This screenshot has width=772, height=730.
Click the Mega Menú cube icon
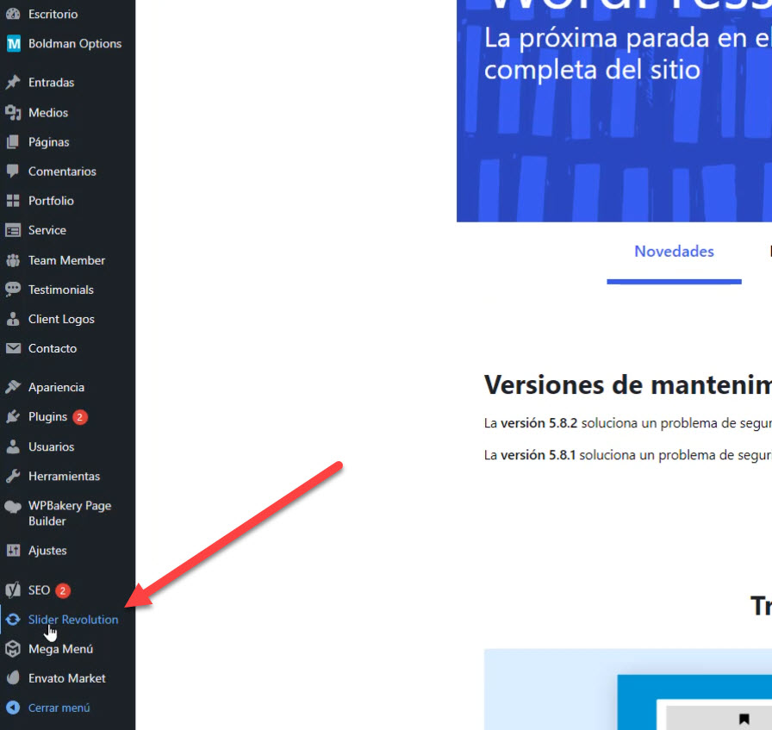tap(13, 649)
